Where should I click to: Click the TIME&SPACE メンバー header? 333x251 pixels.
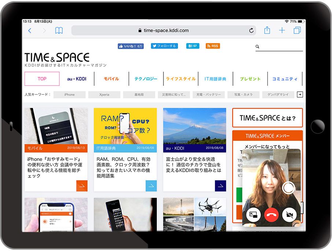267,136
